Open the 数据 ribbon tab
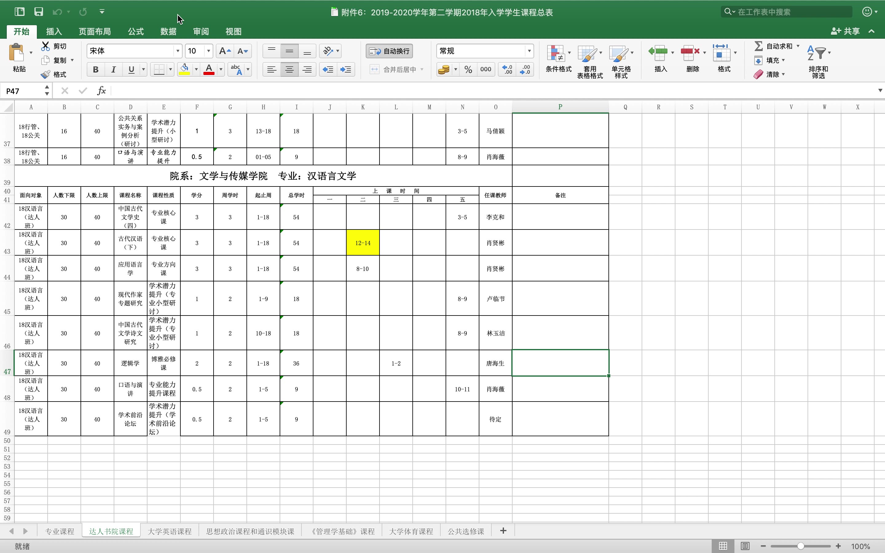This screenshot has width=885, height=553. [168, 31]
